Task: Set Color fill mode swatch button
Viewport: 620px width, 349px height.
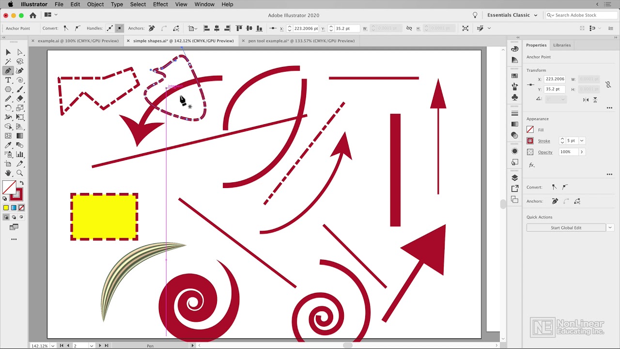Action: 6,207
